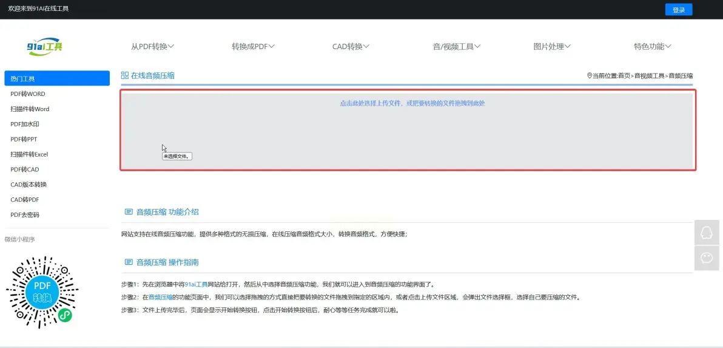Click the 音频压缩 操作指南 heading
Viewport: 723px width, 348px height.
pyautogui.click(x=168, y=262)
